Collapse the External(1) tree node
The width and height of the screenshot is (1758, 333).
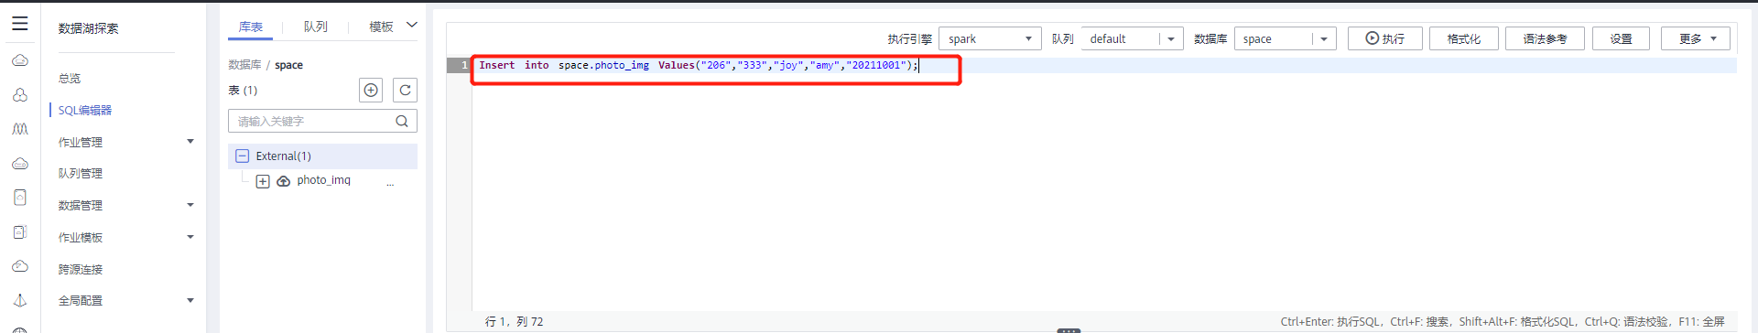click(x=243, y=156)
